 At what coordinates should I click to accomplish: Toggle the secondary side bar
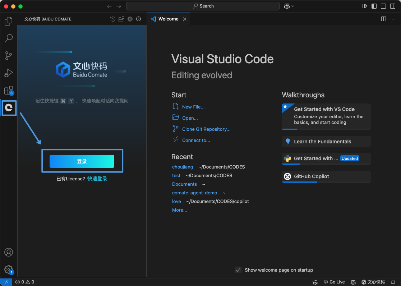(393, 6)
